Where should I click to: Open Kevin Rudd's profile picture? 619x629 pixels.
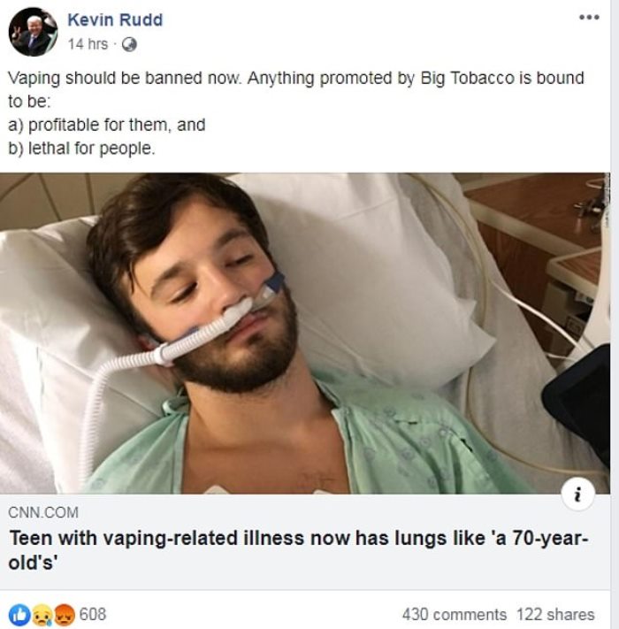33,32
